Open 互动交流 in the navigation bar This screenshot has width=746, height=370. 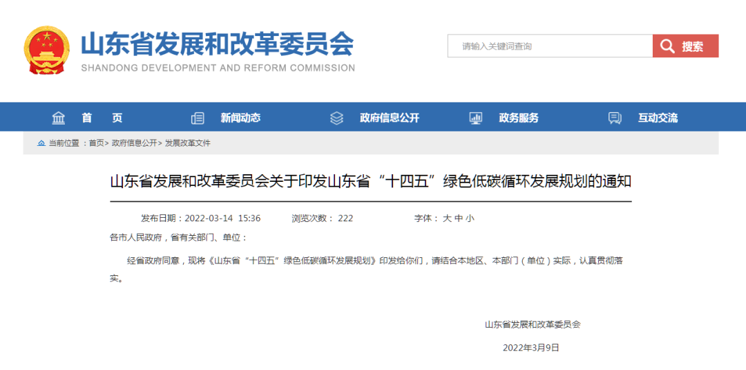pos(658,118)
